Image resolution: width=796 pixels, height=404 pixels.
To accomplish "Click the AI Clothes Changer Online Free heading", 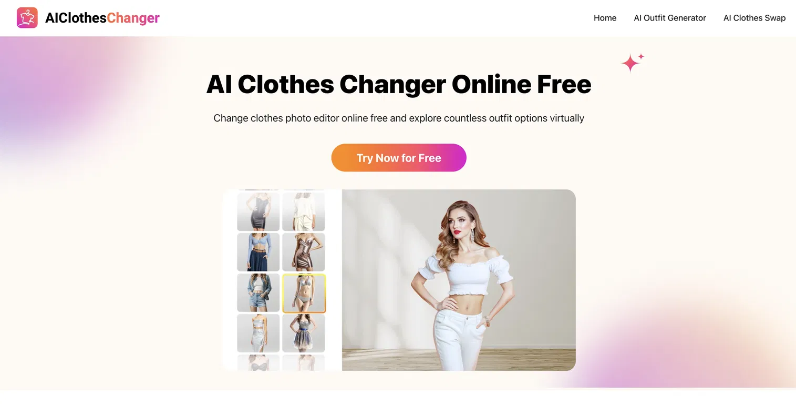I will coord(399,84).
